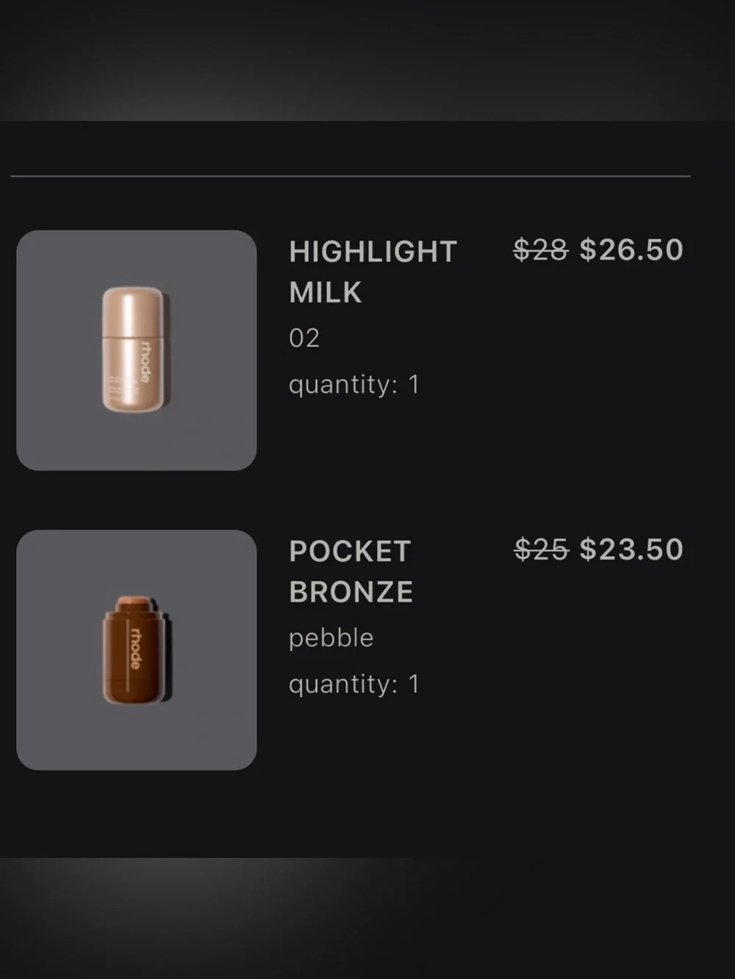Click Highlight Milk quantity: 1 text
The width and height of the screenshot is (735, 979).
coord(354,384)
